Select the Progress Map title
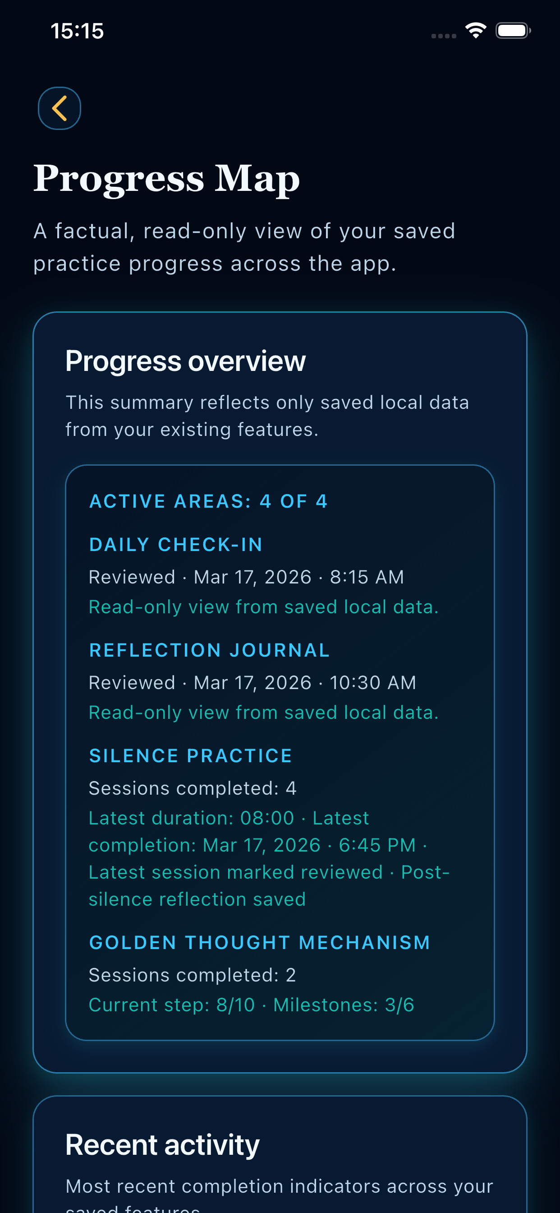This screenshot has width=560, height=1213. [x=166, y=178]
